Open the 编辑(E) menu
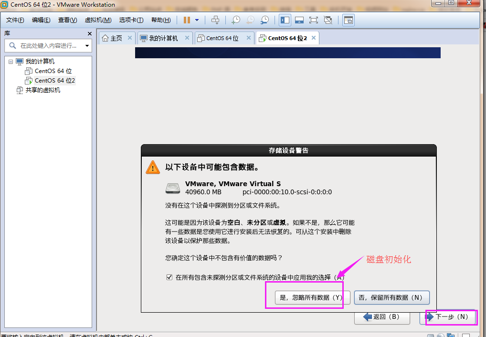 point(41,20)
